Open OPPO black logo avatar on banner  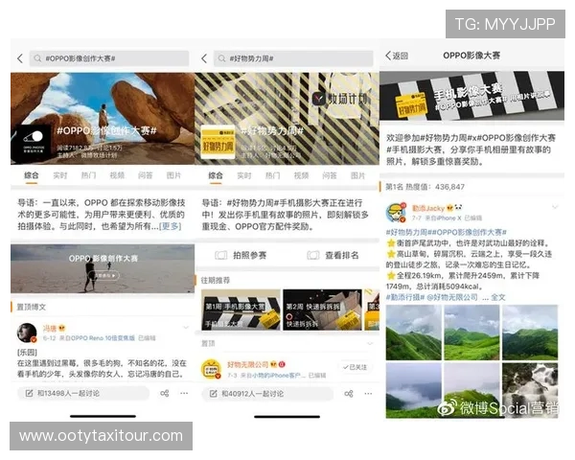click(31, 144)
